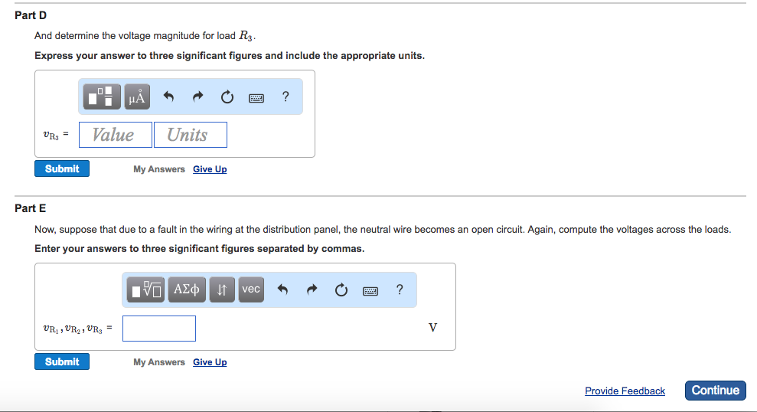Click the Continue button
This screenshot has height=412, width=757.
pos(716,391)
